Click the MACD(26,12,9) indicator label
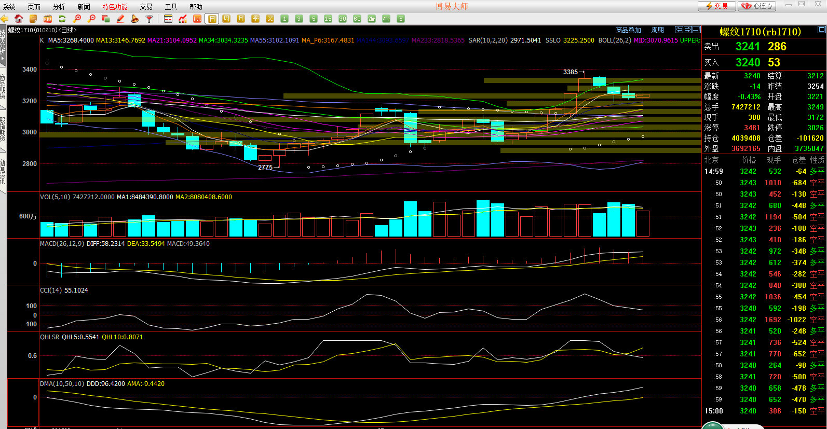 pos(62,244)
